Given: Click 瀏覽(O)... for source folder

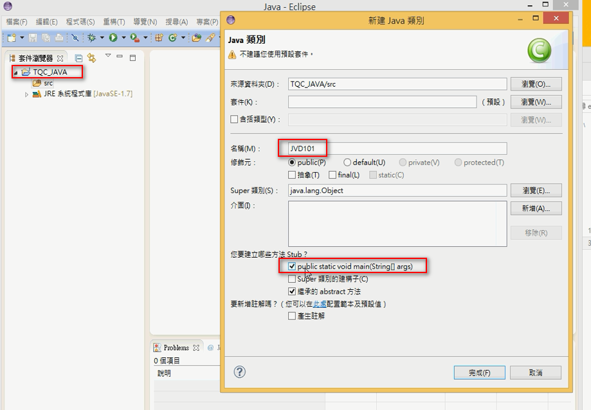Looking at the screenshot, I should point(536,84).
